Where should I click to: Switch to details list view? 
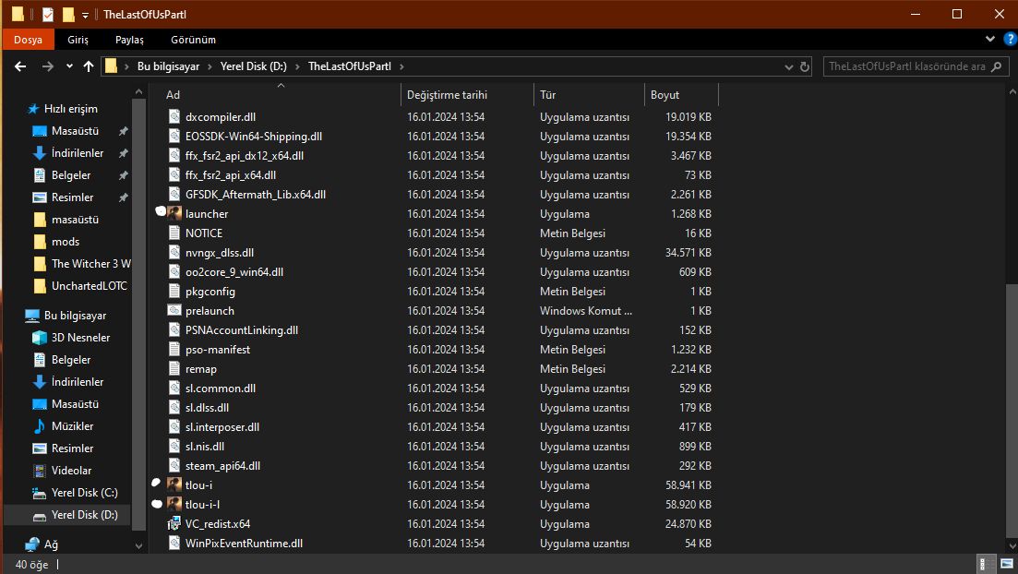tap(985, 564)
